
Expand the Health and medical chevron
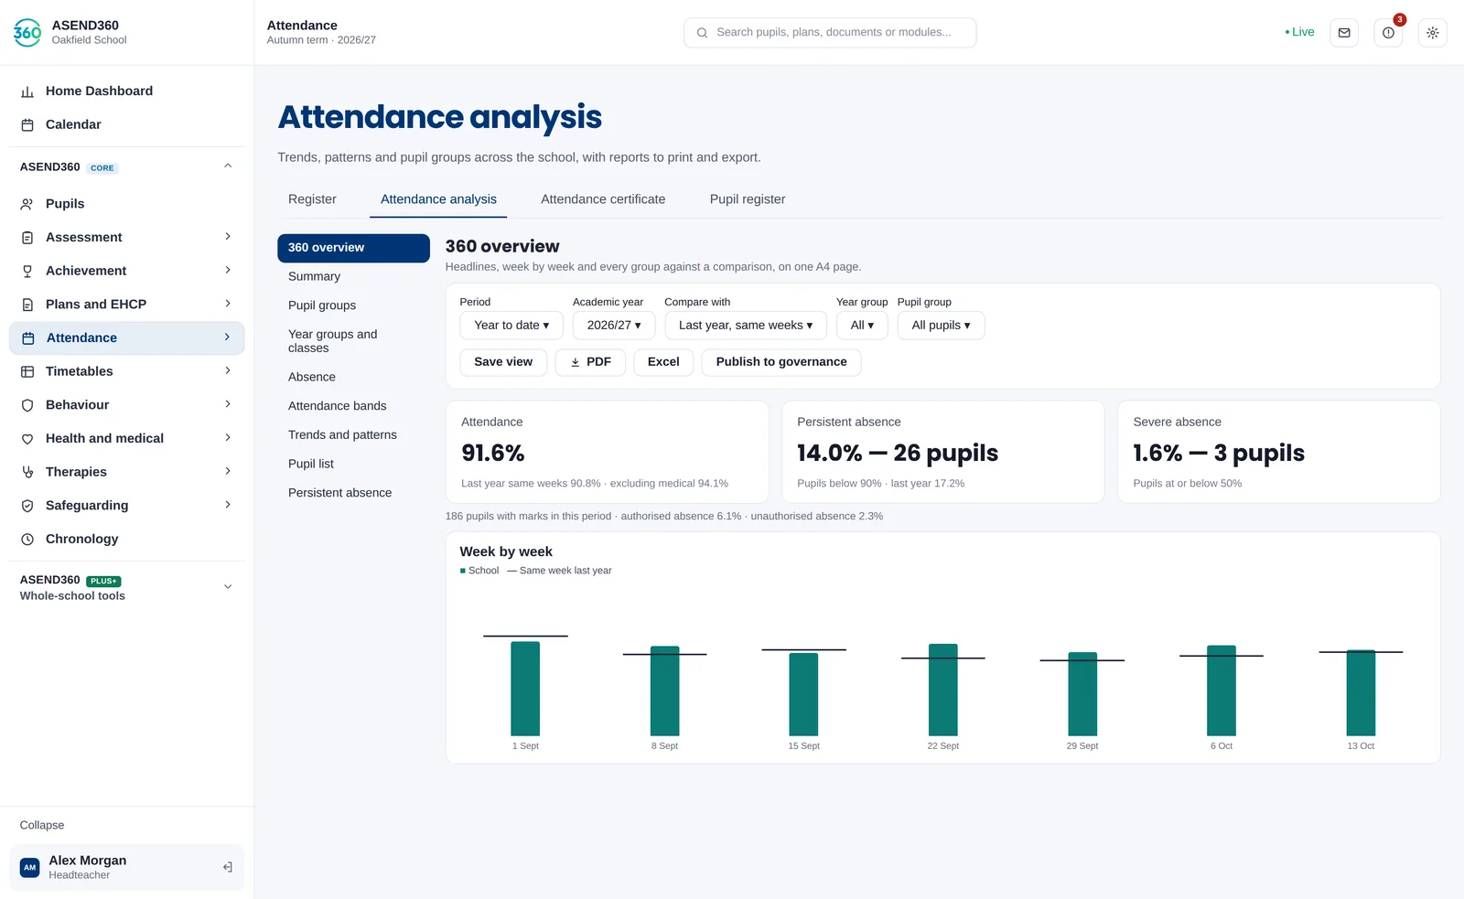click(228, 438)
